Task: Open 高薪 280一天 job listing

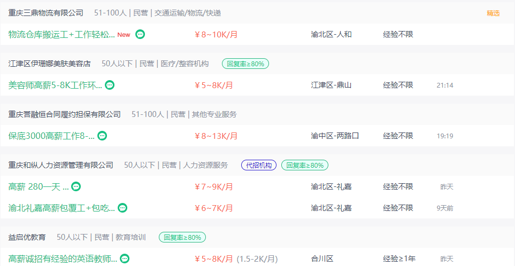Action: coord(39,186)
